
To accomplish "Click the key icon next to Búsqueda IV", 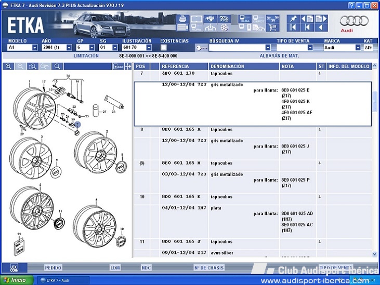I will [201, 48].
